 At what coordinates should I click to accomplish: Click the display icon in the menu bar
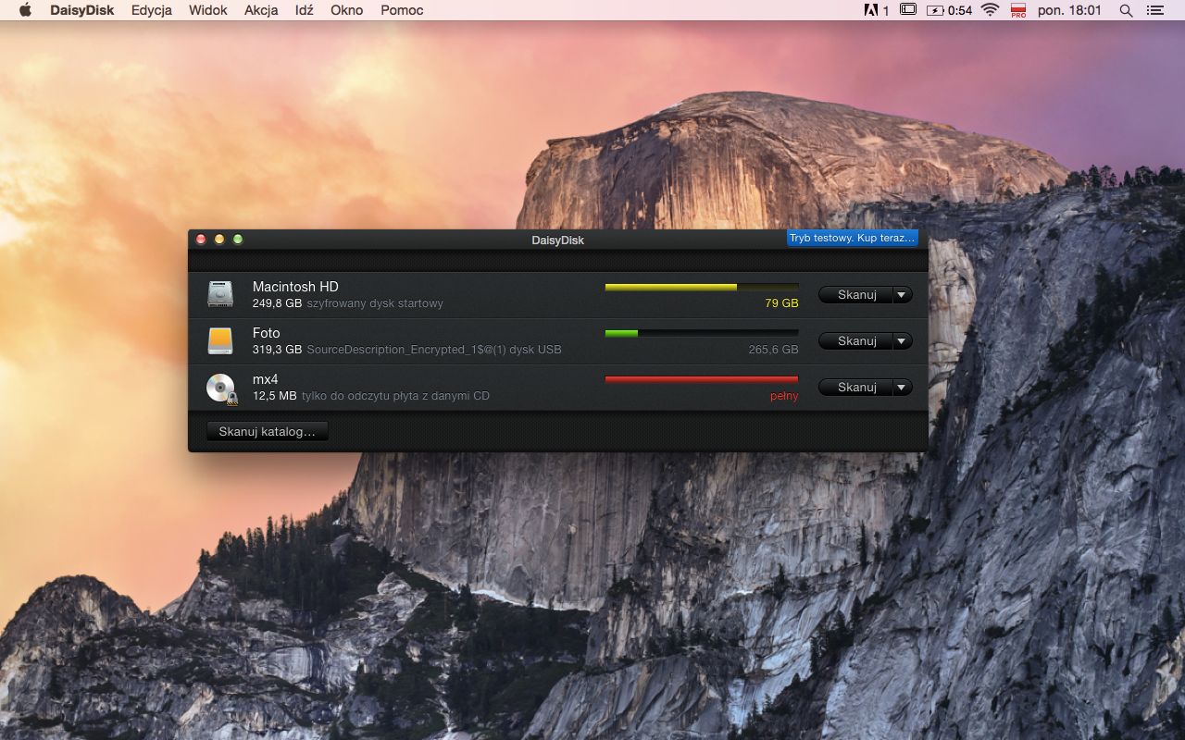(x=908, y=10)
